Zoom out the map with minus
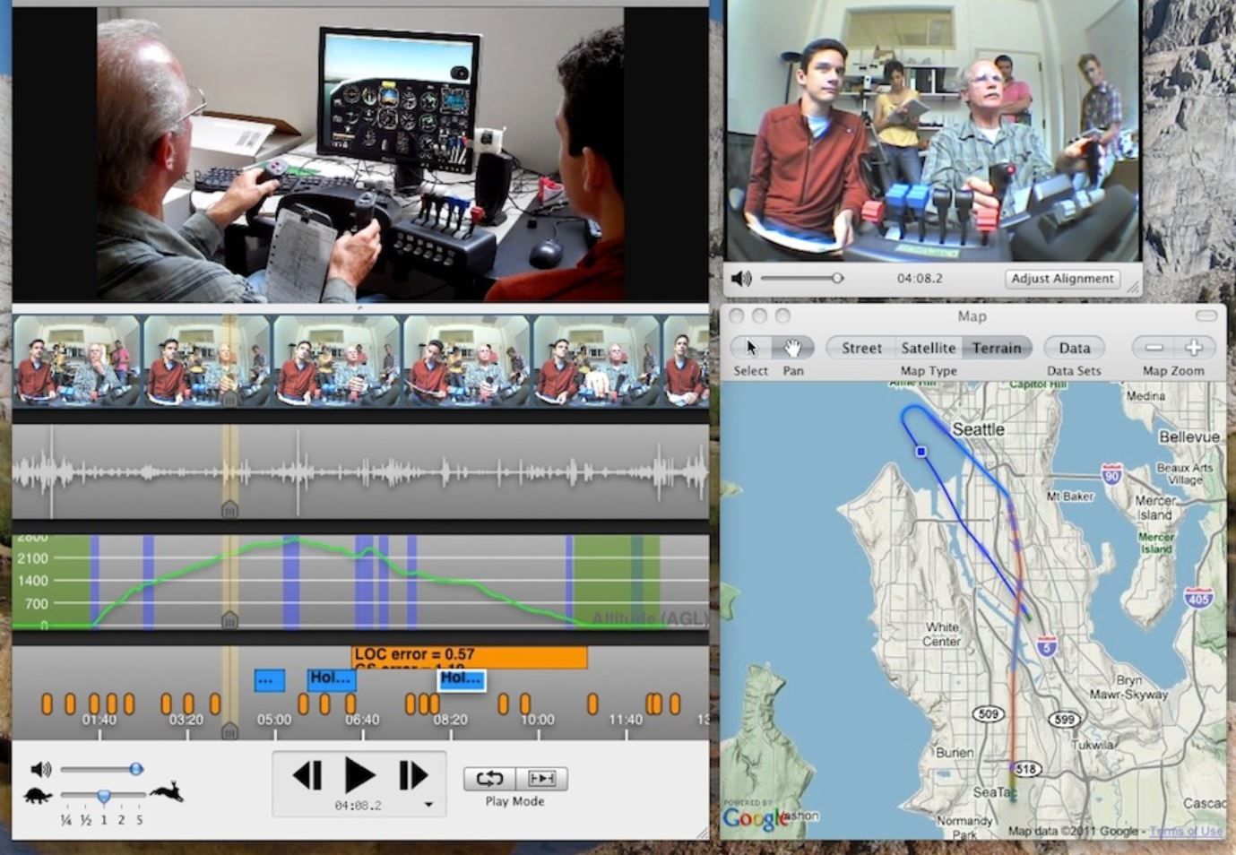The image size is (1236, 855). (x=1154, y=348)
